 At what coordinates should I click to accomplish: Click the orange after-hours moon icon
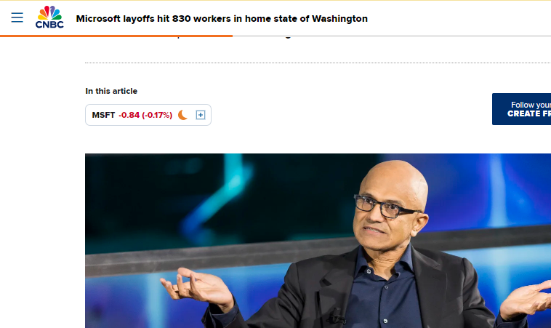182,115
